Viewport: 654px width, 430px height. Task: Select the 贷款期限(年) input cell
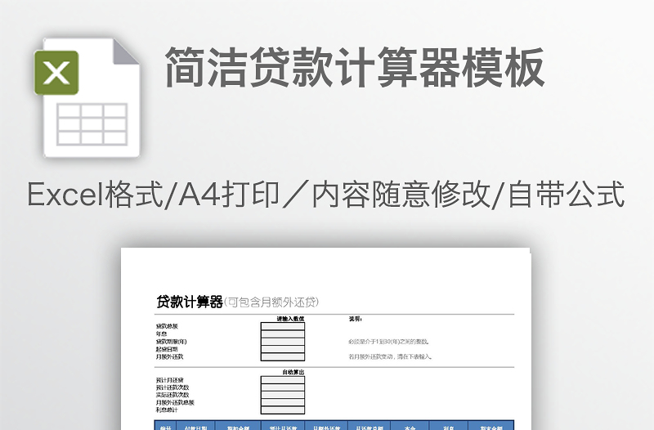283,342
